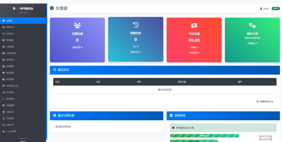Screen dimensions: 282x142
Task: Click the 管理员 badge next to admin
Action: (x=276, y=9)
